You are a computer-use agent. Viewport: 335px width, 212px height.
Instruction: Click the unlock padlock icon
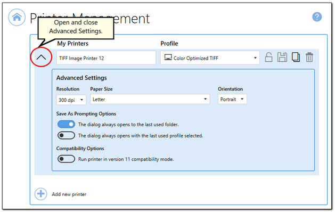[268, 58]
